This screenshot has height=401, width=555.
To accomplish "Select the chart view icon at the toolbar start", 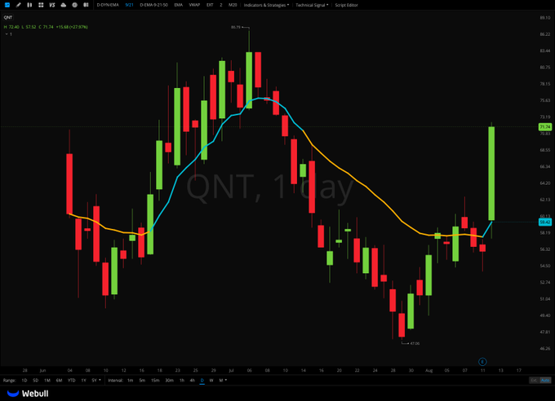I will pos(7,5).
